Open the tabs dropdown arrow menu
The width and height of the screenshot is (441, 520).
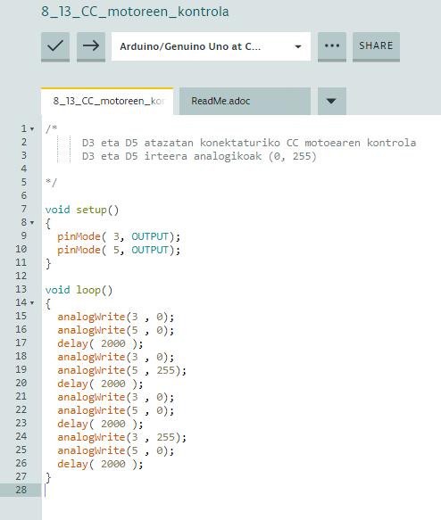[332, 101]
